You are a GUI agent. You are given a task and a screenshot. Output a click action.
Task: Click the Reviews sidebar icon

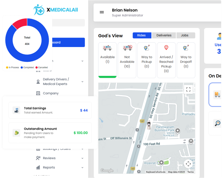click(x=38, y=158)
